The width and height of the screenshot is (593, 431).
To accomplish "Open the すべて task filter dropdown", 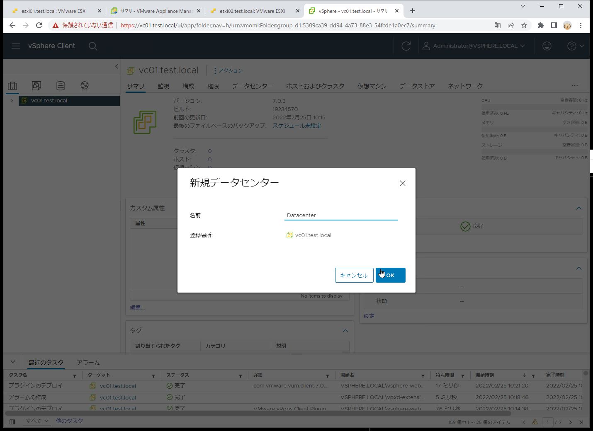I will tap(37, 421).
